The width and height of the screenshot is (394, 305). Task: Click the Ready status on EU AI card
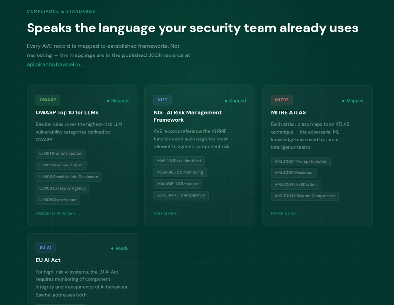[x=120, y=248]
